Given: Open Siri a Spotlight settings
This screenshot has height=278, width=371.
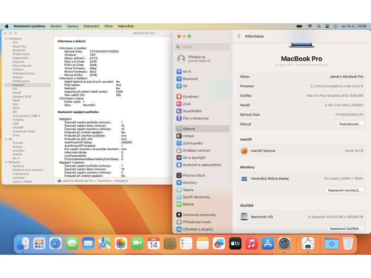Looking at the screenshot, I should pyautogui.click(x=194, y=158).
